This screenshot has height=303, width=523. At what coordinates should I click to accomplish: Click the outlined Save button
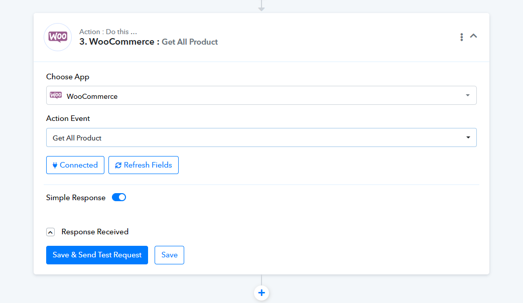[x=169, y=255]
